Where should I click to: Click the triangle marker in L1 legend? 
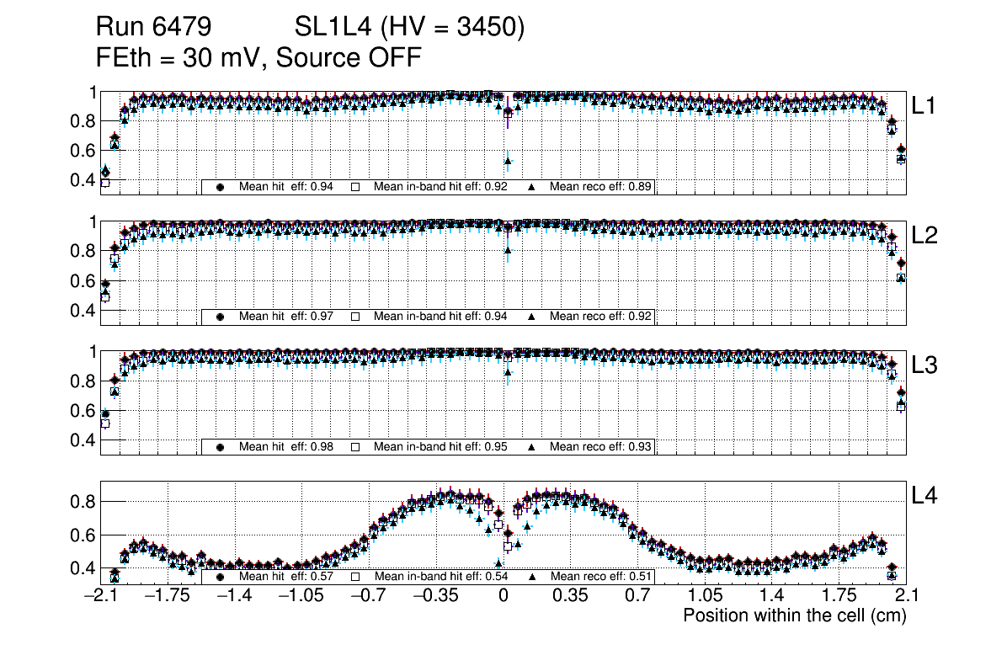tap(531, 187)
